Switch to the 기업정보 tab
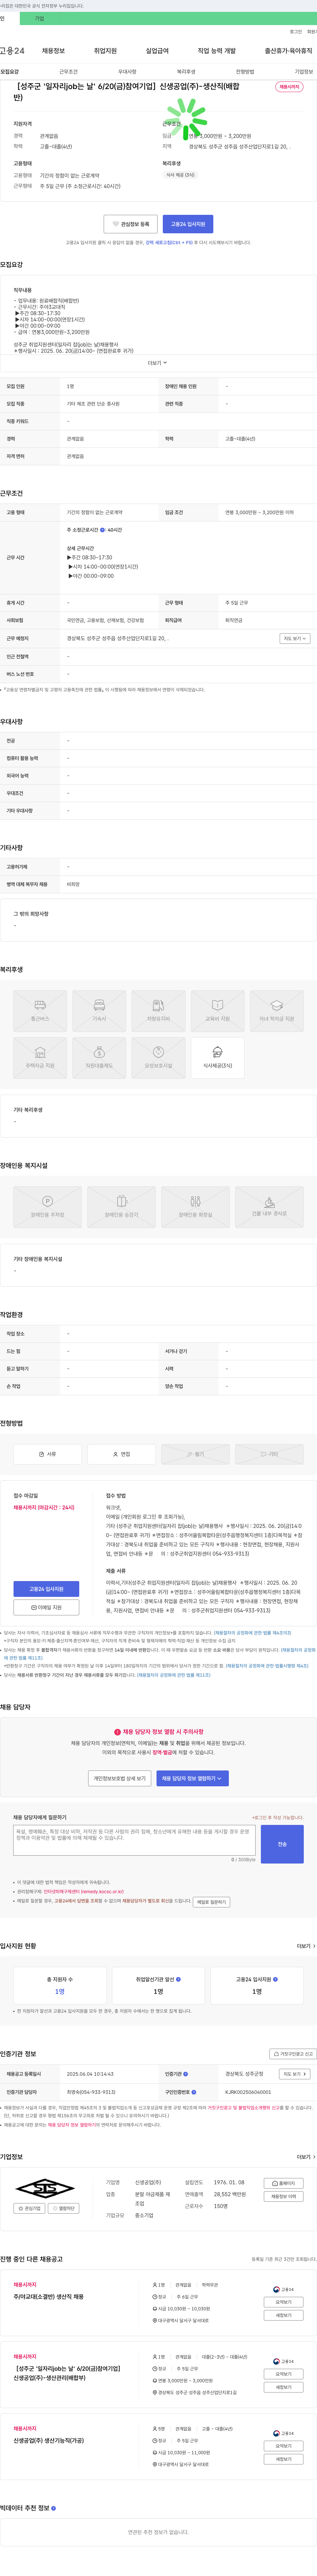317x2576 pixels. tap(304, 72)
